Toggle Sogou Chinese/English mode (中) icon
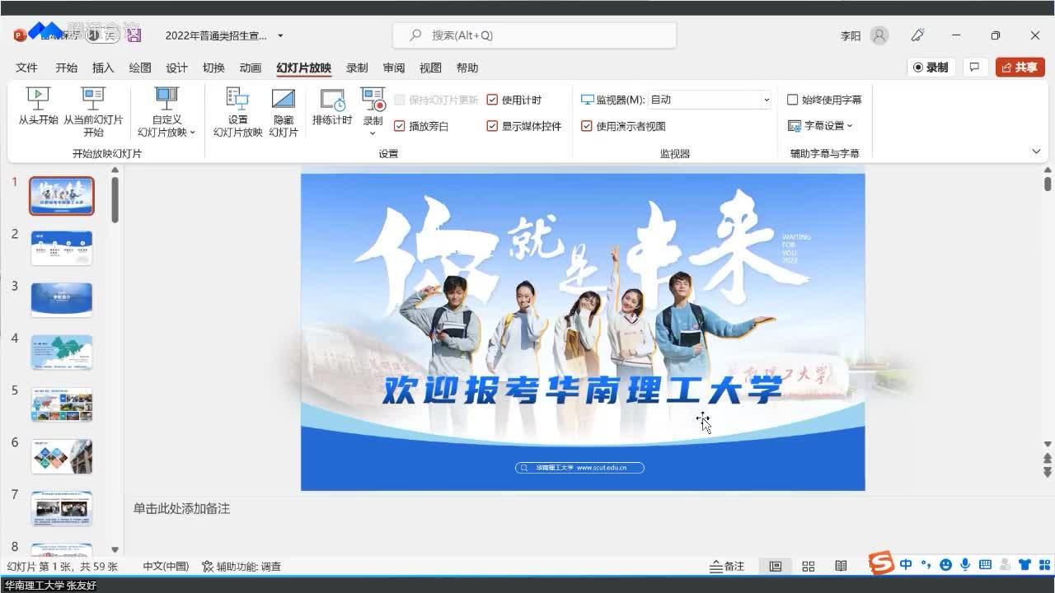The width and height of the screenshot is (1055, 593). click(906, 564)
